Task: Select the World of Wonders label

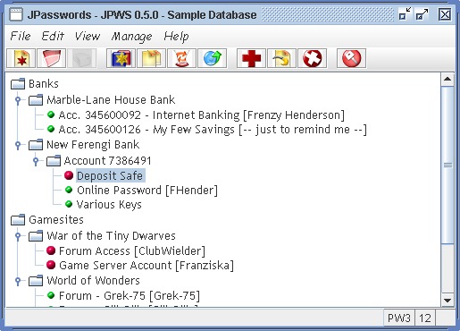Action: coord(93,281)
